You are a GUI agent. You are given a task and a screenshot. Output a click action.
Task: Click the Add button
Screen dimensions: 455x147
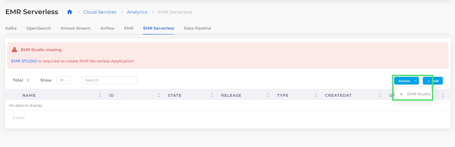[x=433, y=81]
